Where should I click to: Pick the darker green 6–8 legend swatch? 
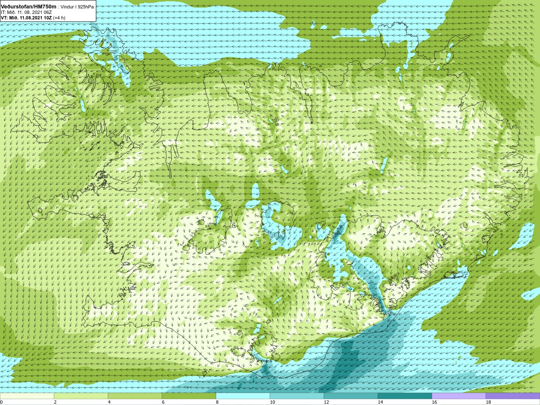coord(189,396)
